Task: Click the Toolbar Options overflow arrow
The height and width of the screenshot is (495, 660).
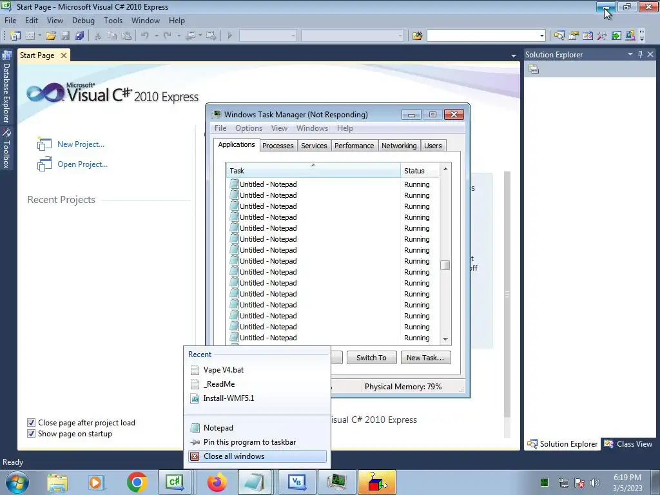Action: click(642, 36)
